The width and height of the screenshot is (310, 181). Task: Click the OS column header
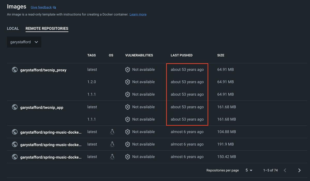tap(111, 55)
